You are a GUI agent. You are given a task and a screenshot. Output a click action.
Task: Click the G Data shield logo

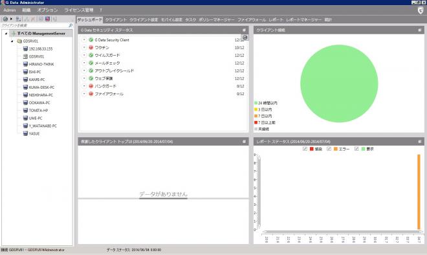point(421,10)
